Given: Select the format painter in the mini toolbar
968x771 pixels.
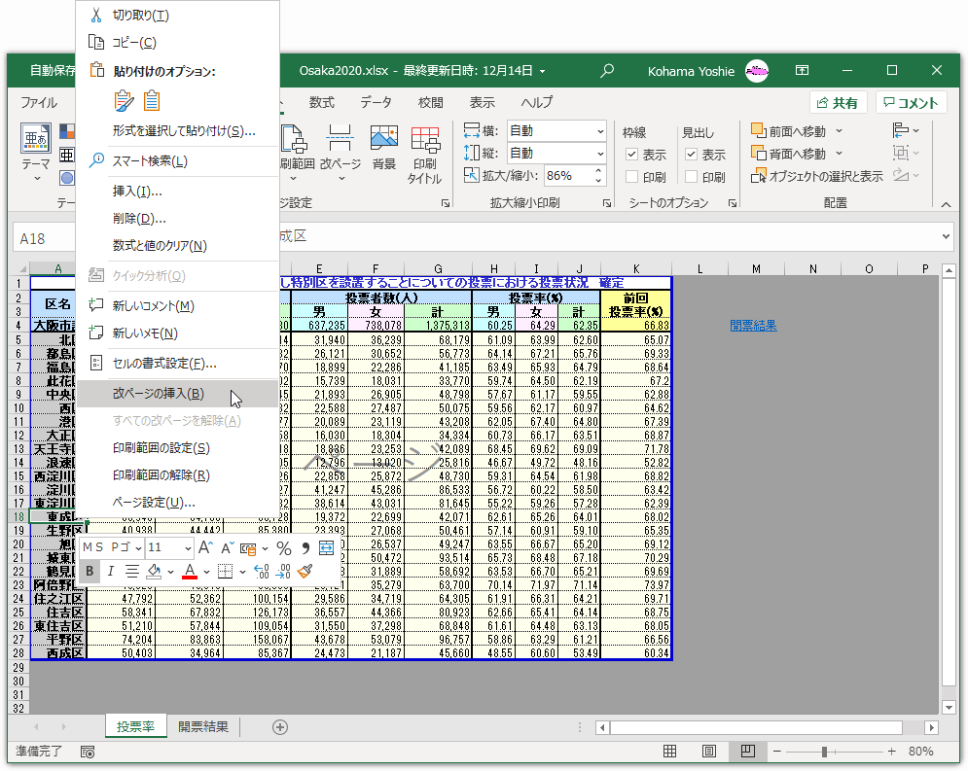Looking at the screenshot, I should point(305,571).
